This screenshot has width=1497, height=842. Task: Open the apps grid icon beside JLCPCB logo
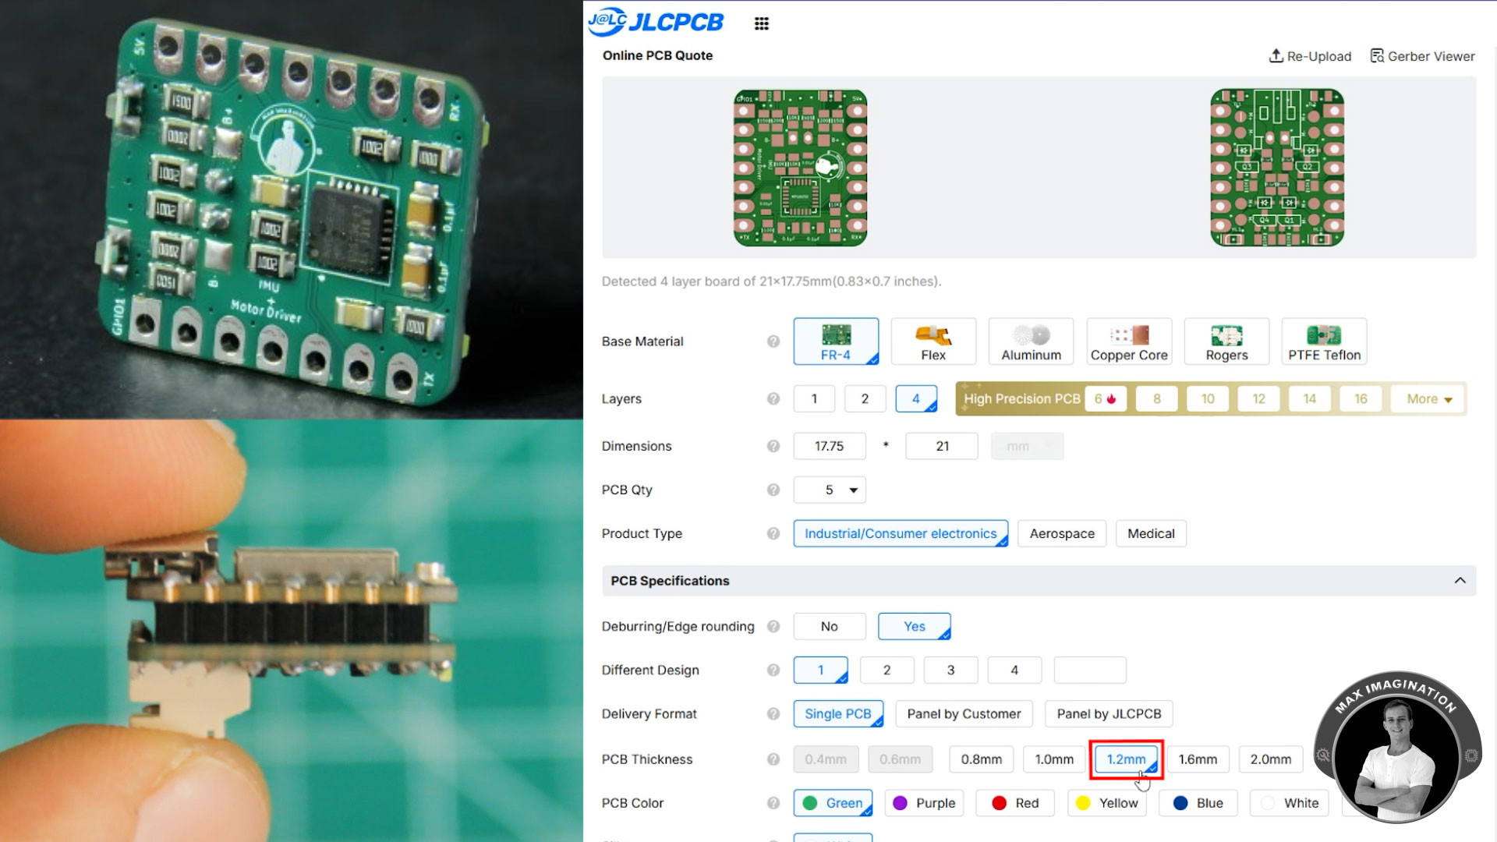761,23
